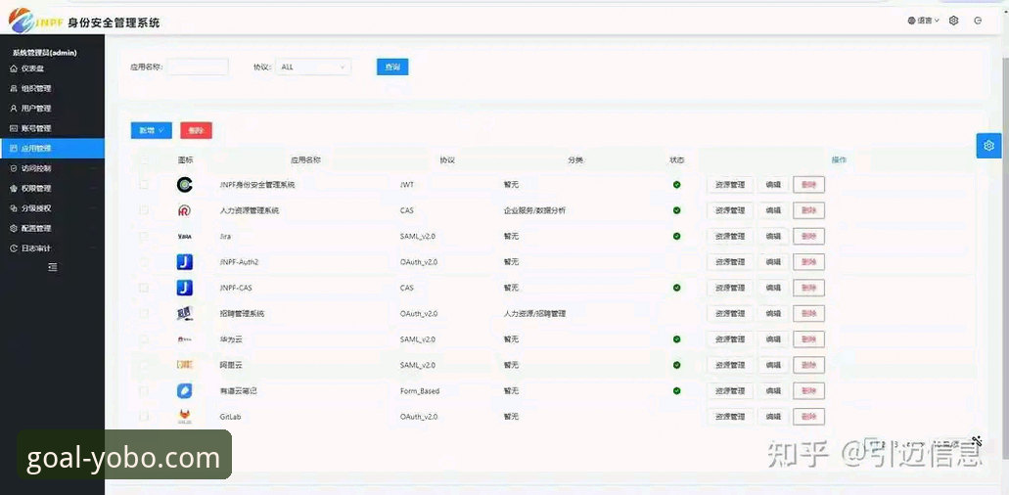Check the JNPF身份安全管理系统 row checkbox
Image resolution: width=1009 pixels, height=495 pixels.
[144, 185]
